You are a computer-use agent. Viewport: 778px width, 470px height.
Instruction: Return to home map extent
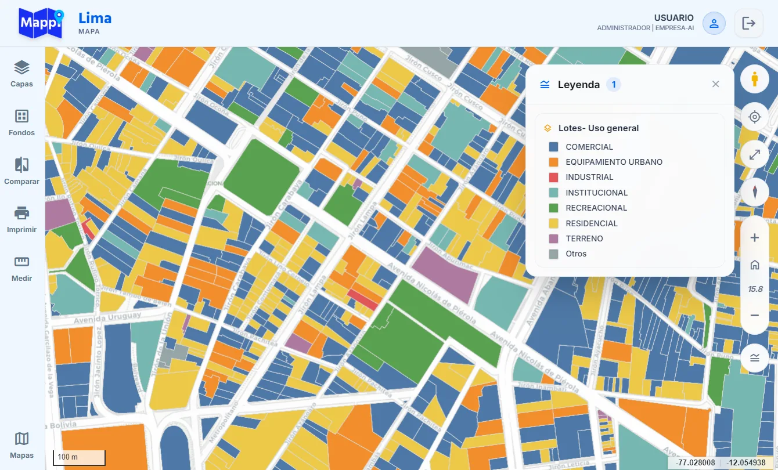coord(755,265)
